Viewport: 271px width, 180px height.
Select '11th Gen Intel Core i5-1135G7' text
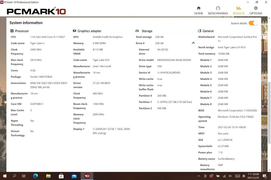(x=48, y=37)
